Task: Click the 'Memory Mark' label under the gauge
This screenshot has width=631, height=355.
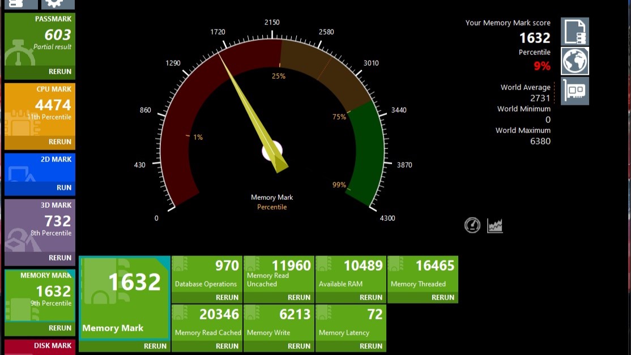Action: (272, 198)
